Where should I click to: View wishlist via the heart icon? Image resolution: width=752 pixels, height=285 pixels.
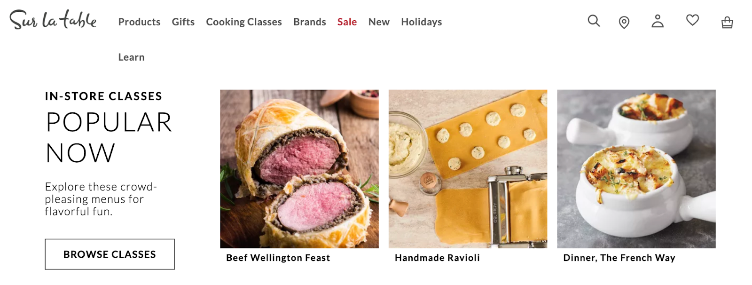[692, 20]
